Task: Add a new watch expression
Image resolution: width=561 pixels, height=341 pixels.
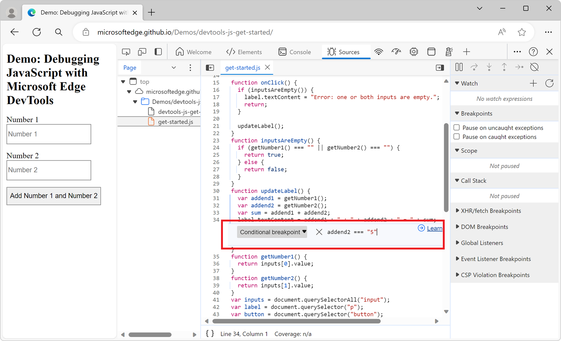Action: pos(533,83)
